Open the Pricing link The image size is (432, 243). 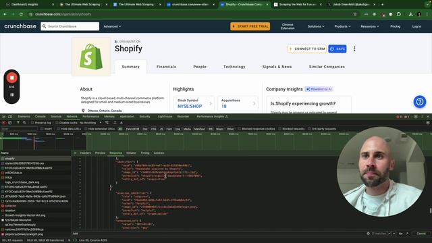[395, 26]
